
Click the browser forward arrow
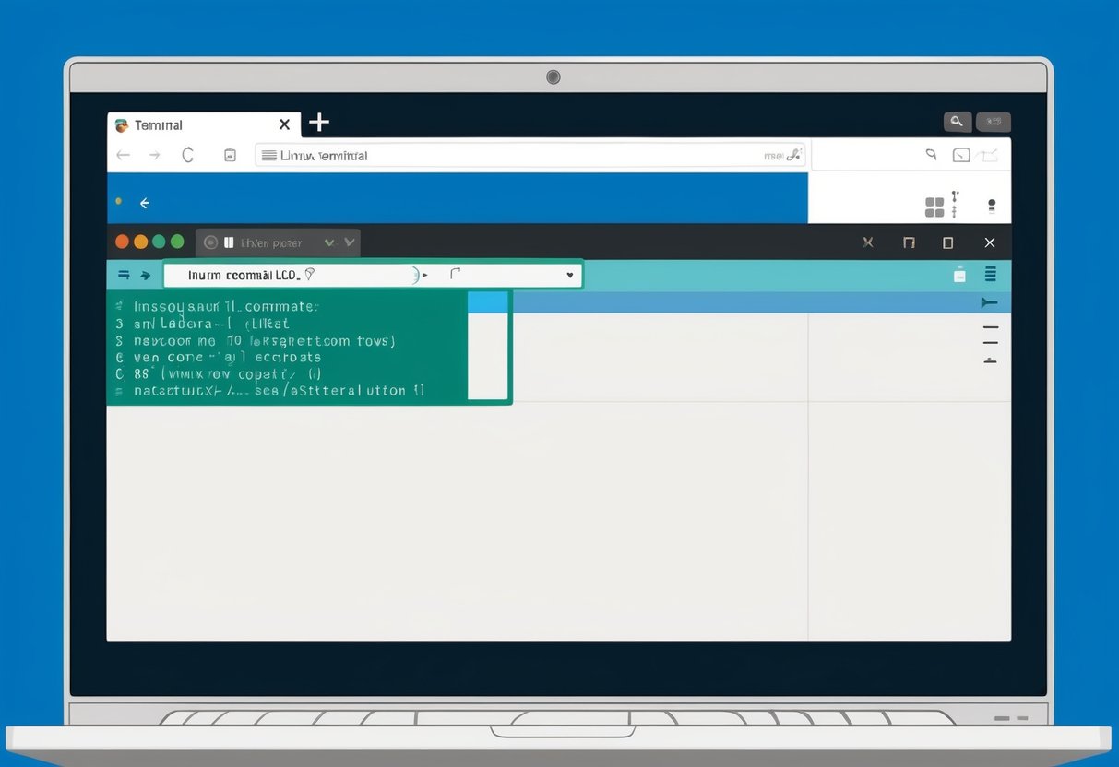pyautogui.click(x=154, y=155)
